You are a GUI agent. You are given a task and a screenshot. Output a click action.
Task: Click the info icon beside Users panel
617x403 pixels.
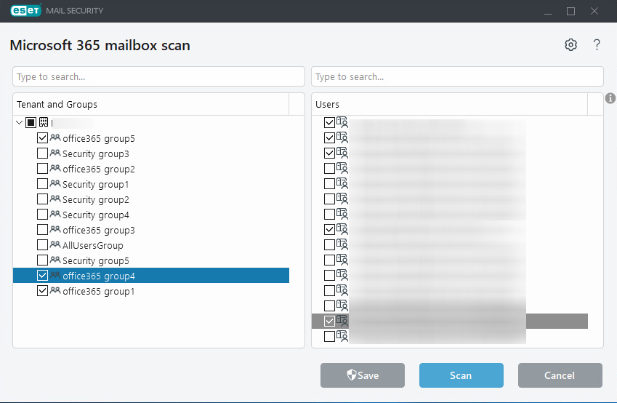[610, 98]
